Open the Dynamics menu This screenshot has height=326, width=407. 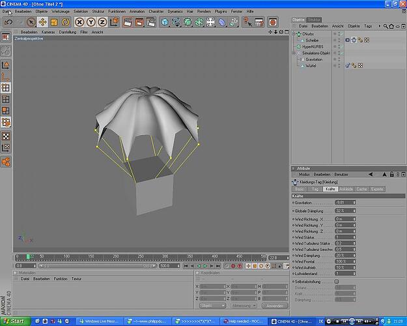pyautogui.click(x=175, y=12)
